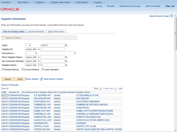Image resolution: width=177 pixels, height=132 pixels.
Task: Open the Main Menu dropdown
Action: [24, 2]
